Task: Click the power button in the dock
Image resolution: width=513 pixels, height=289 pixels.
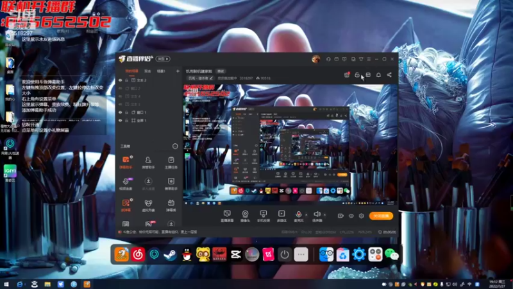Action: pyautogui.click(x=284, y=254)
